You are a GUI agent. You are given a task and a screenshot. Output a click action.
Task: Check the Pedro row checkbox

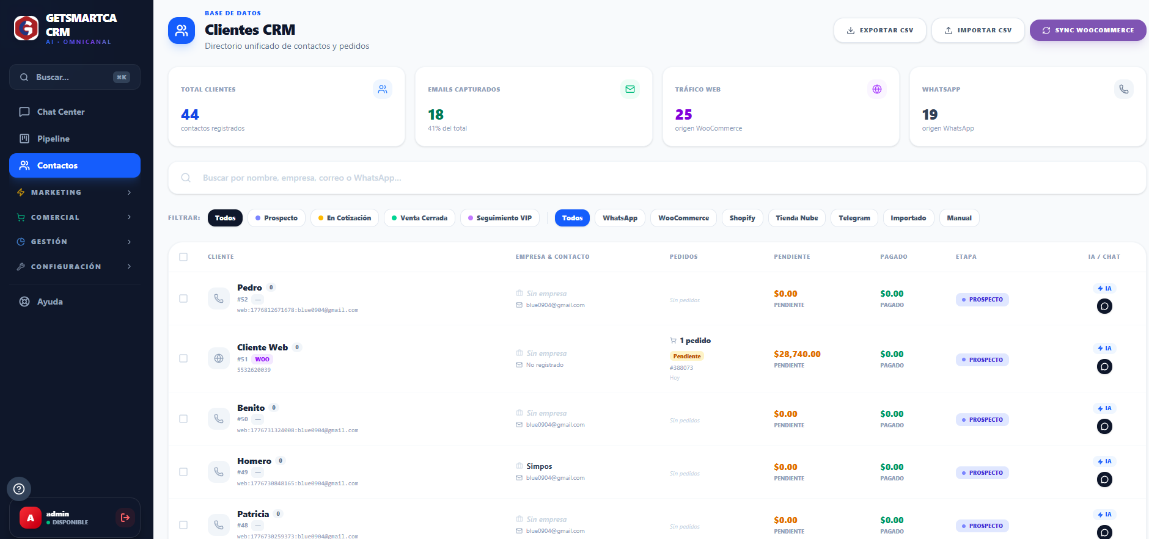183,298
